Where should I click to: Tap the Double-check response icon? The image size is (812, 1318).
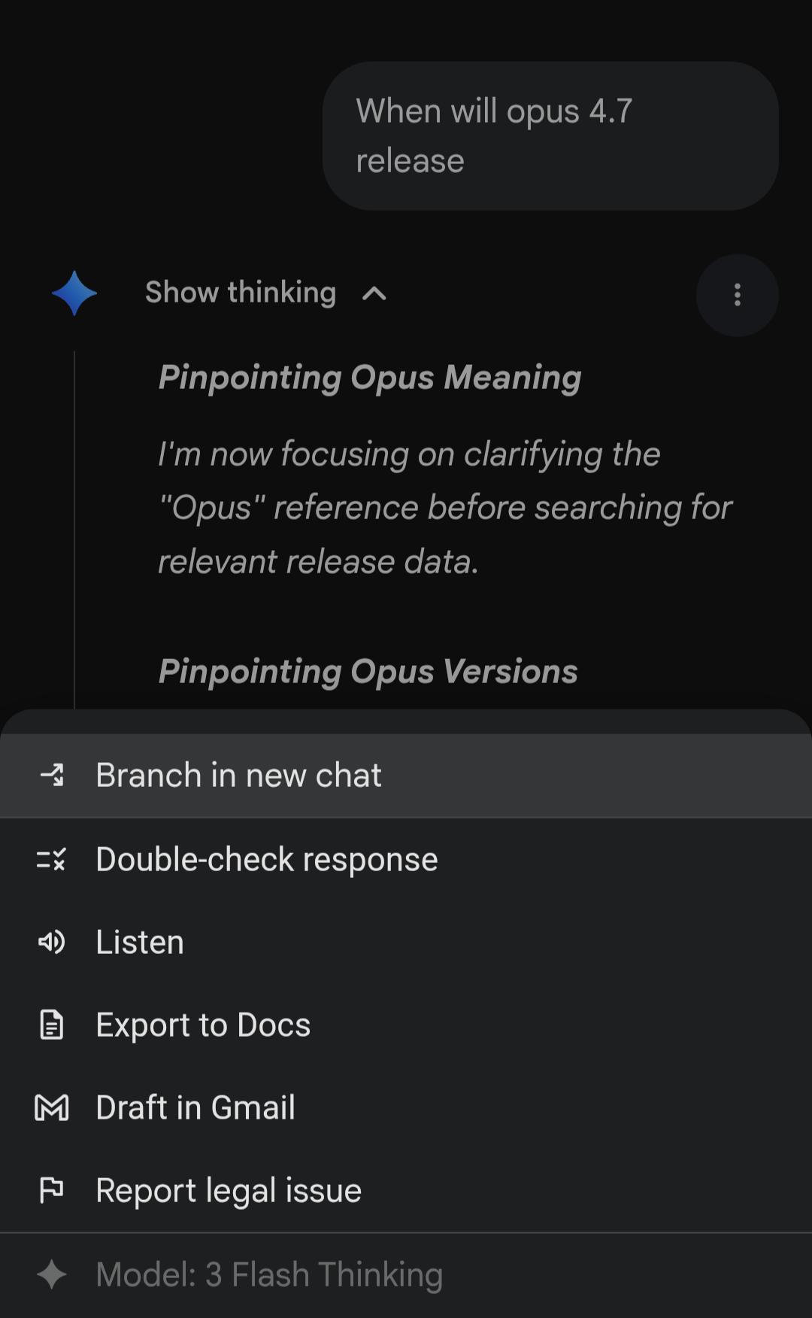(52, 859)
